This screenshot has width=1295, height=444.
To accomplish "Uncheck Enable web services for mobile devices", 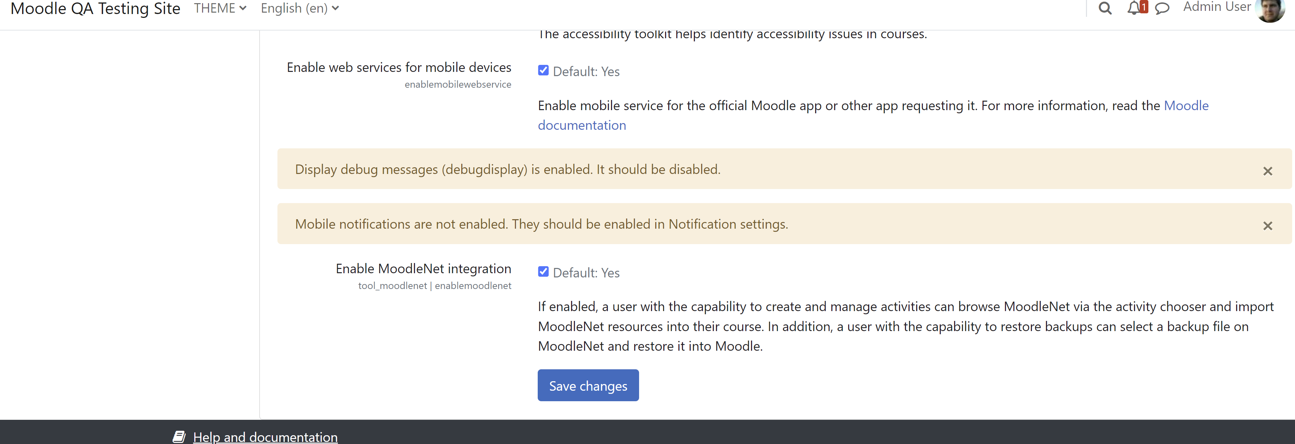I will [x=543, y=70].
